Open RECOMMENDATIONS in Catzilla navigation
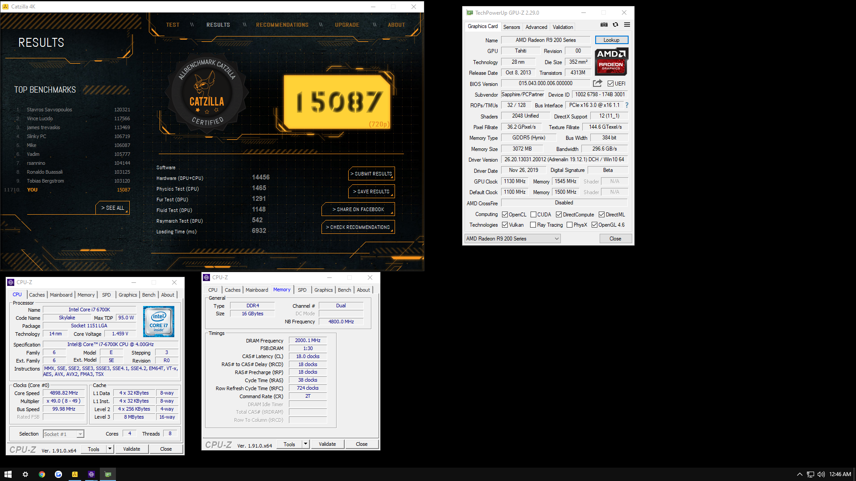The width and height of the screenshot is (856, 481). (282, 25)
